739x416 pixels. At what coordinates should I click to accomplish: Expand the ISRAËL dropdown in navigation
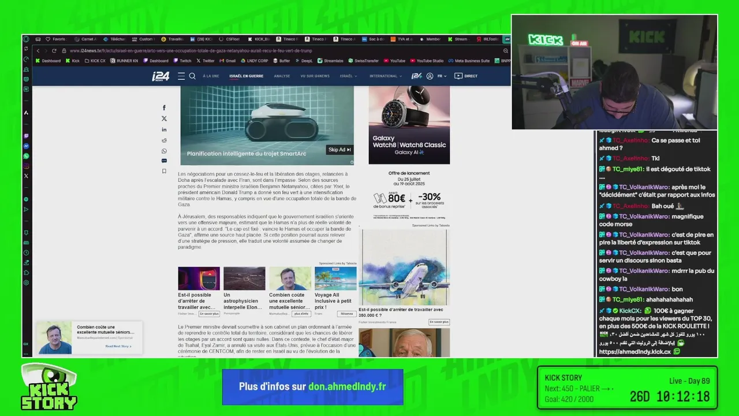tap(348, 76)
